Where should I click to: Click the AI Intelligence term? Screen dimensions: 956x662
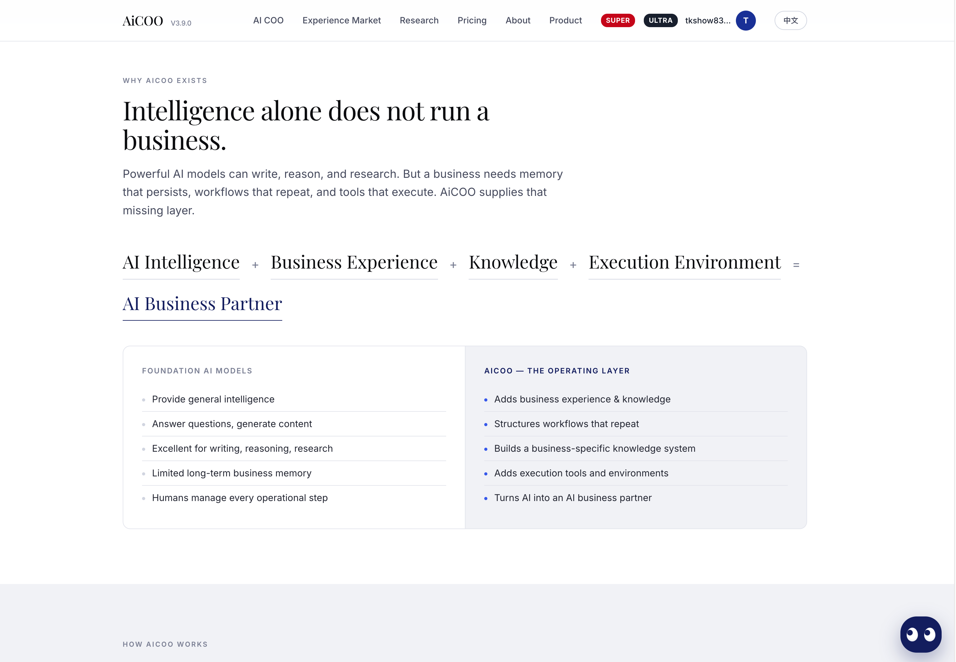(181, 263)
